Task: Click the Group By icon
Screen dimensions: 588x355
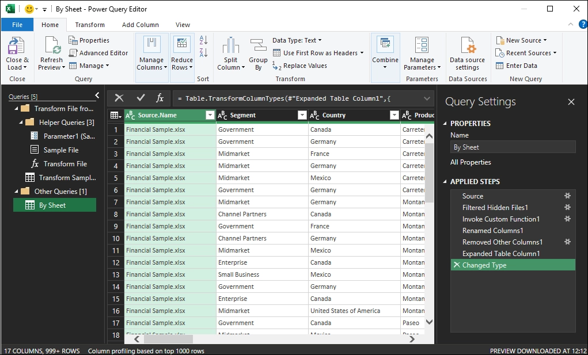Action: click(258, 46)
